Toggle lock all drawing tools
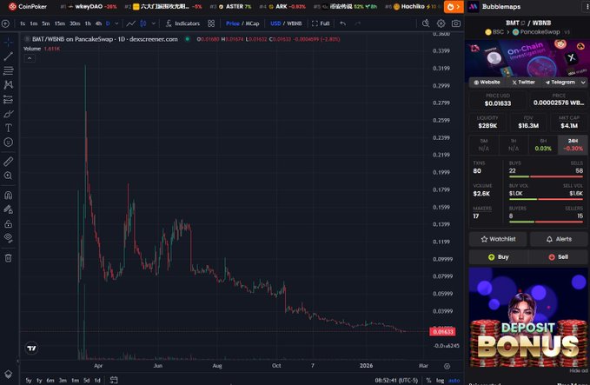This screenshot has height=385, width=590. (9, 224)
